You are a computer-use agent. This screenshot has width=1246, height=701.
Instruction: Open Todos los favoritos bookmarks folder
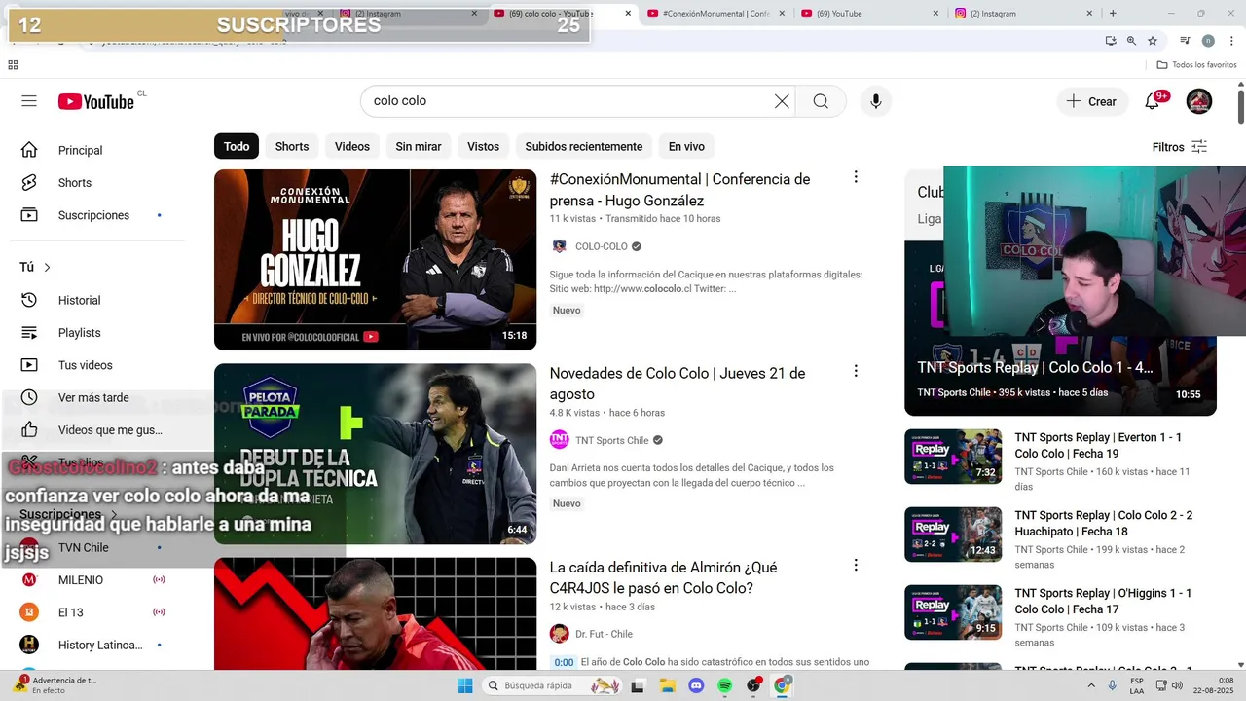coord(1196,65)
